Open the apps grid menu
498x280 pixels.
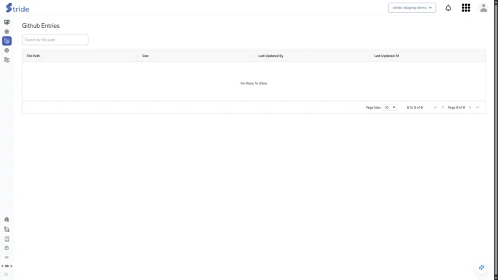[466, 8]
